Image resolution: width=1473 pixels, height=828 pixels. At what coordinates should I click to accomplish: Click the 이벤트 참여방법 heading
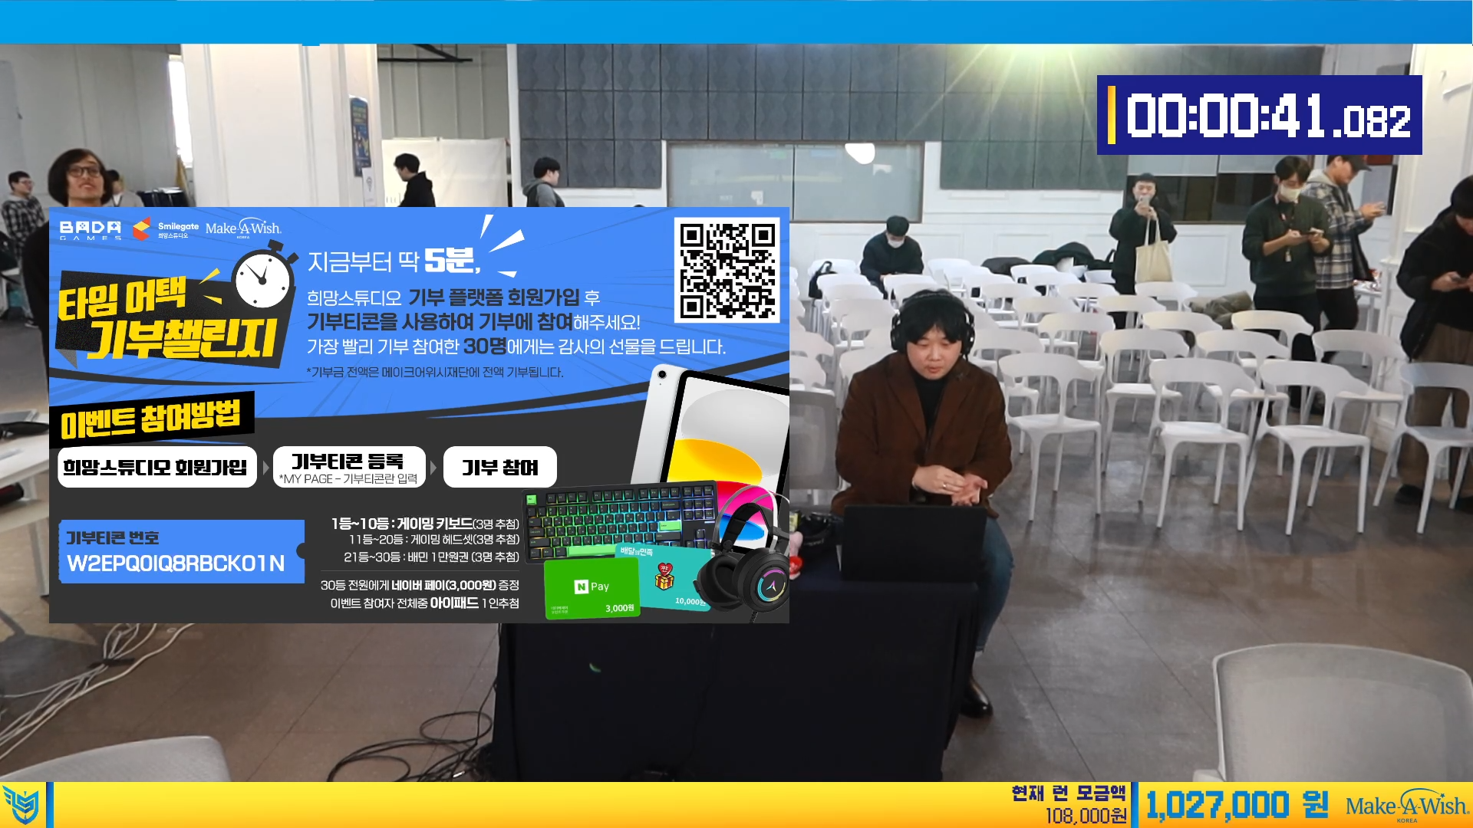(x=150, y=419)
